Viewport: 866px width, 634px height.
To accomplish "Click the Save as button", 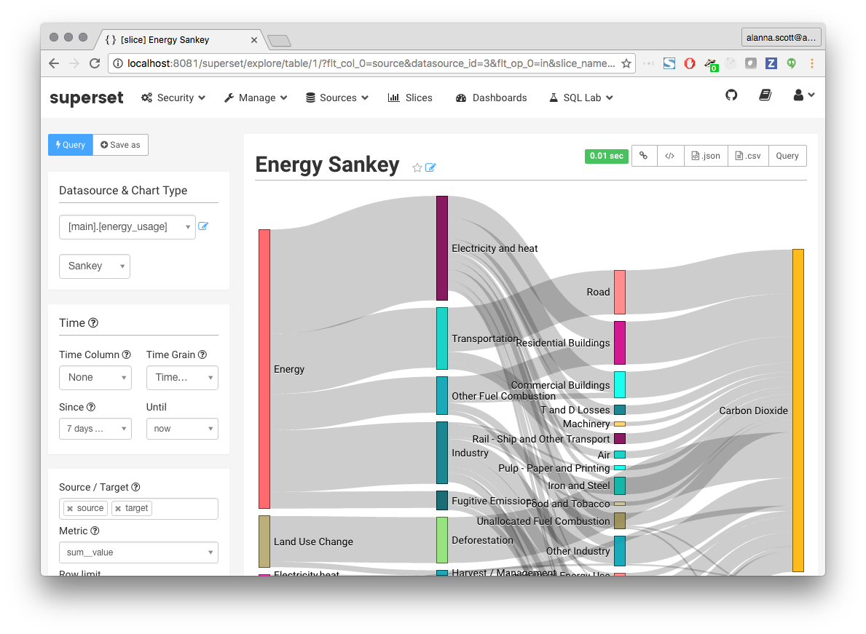I will click(121, 145).
